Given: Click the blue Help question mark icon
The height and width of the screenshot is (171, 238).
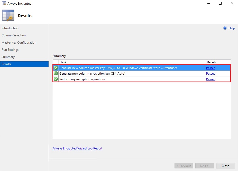Looking at the screenshot, I should tap(225, 28).
